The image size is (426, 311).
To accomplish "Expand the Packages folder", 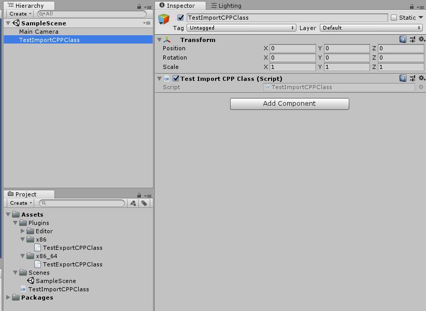I will [x=8, y=298].
